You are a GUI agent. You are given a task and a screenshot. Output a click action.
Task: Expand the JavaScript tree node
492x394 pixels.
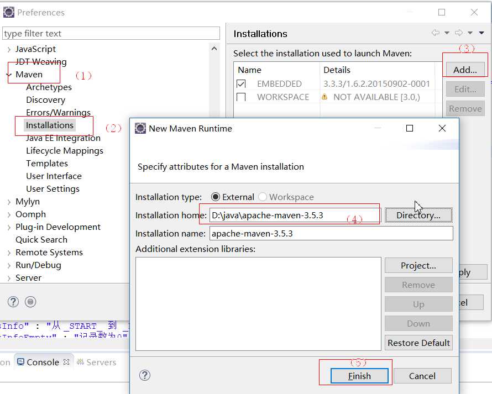click(9, 49)
